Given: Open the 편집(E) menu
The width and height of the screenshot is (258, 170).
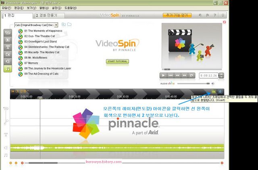Looking at the screenshot, I should 19,8.
